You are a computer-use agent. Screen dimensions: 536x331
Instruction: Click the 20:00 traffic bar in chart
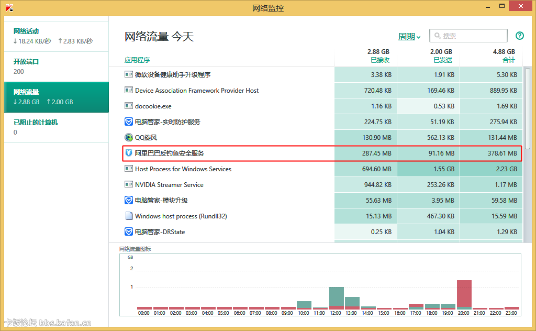tap(464, 295)
